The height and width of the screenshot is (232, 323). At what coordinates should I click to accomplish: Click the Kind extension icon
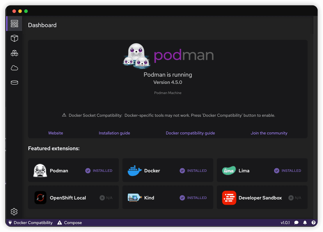(x=134, y=197)
